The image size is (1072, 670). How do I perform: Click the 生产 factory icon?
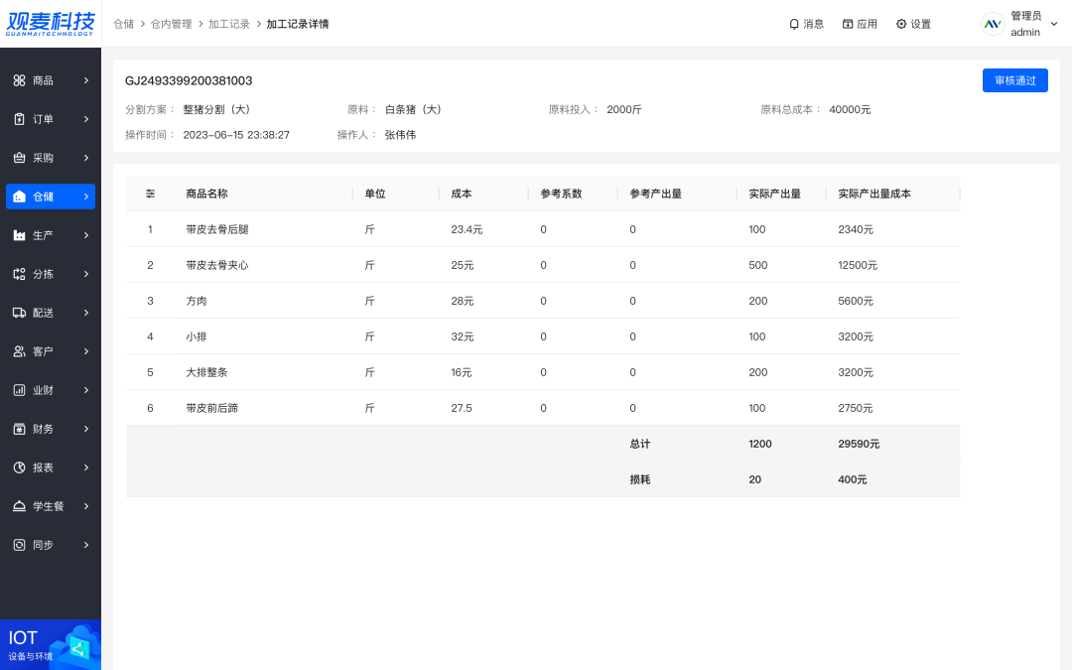[x=19, y=235]
